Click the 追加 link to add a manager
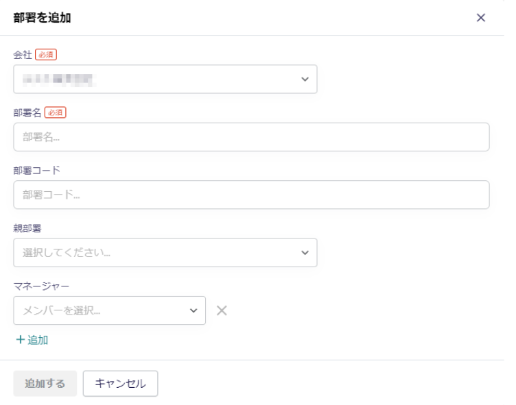The width and height of the screenshot is (516, 405). pyautogui.click(x=38, y=340)
